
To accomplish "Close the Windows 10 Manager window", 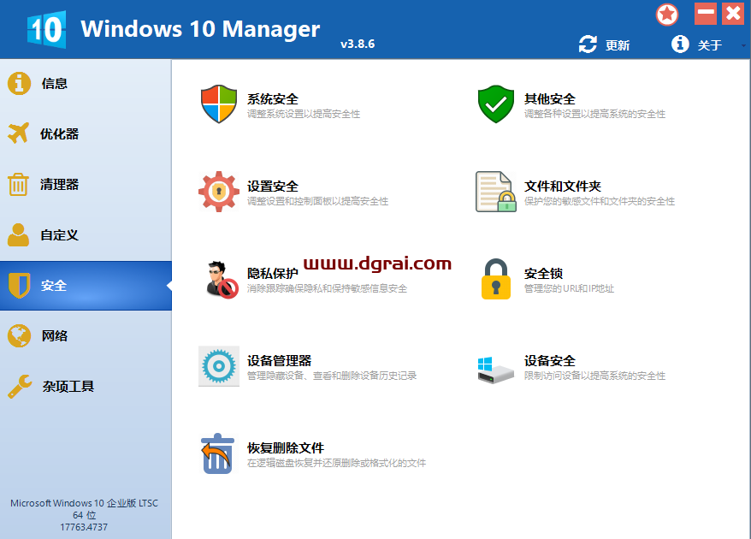I will 733,14.
